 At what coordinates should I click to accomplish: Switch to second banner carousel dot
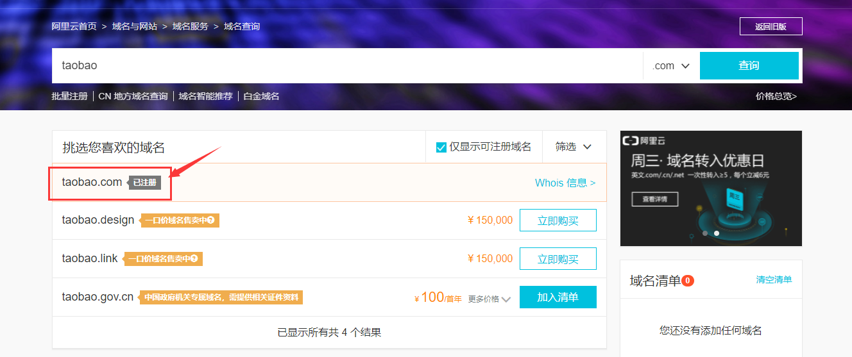(717, 233)
